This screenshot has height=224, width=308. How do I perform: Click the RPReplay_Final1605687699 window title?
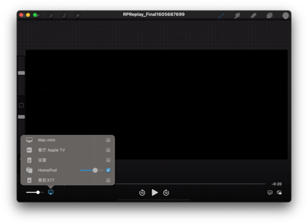pos(154,14)
